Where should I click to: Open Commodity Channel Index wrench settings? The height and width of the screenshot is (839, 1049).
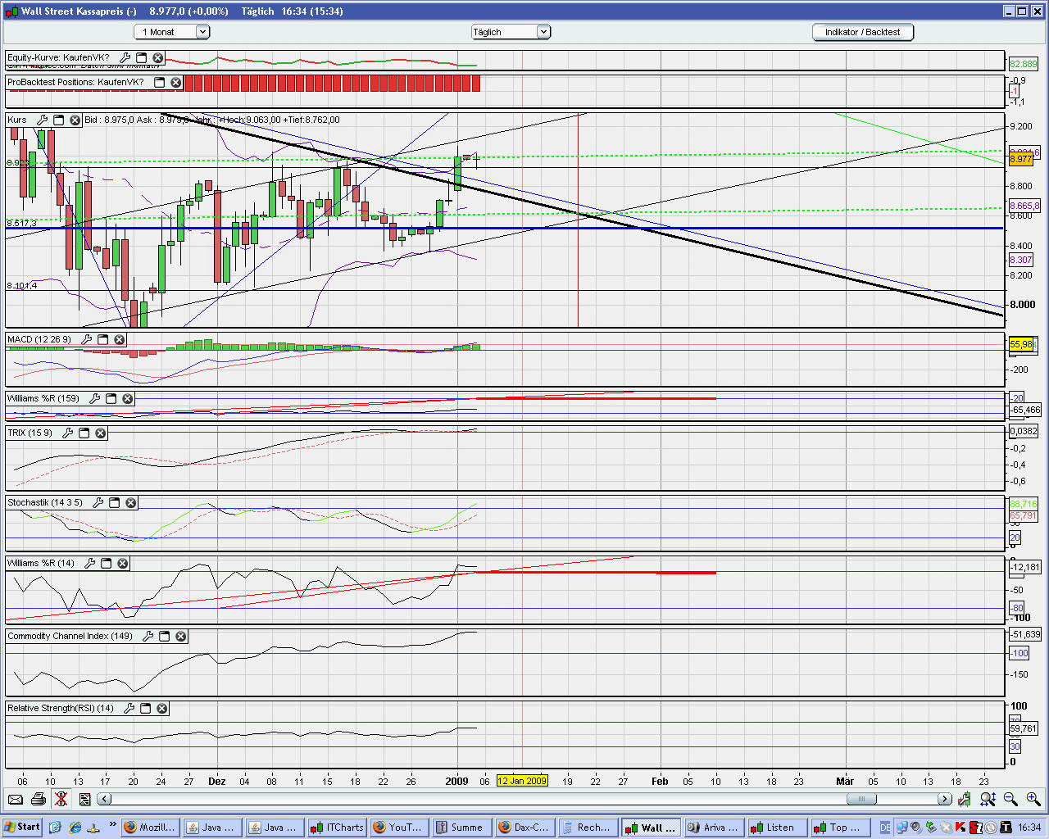click(148, 636)
